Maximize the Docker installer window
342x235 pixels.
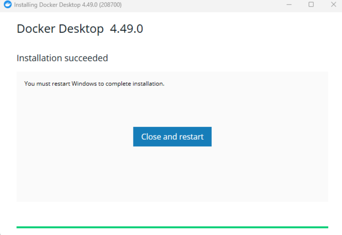click(x=311, y=5)
